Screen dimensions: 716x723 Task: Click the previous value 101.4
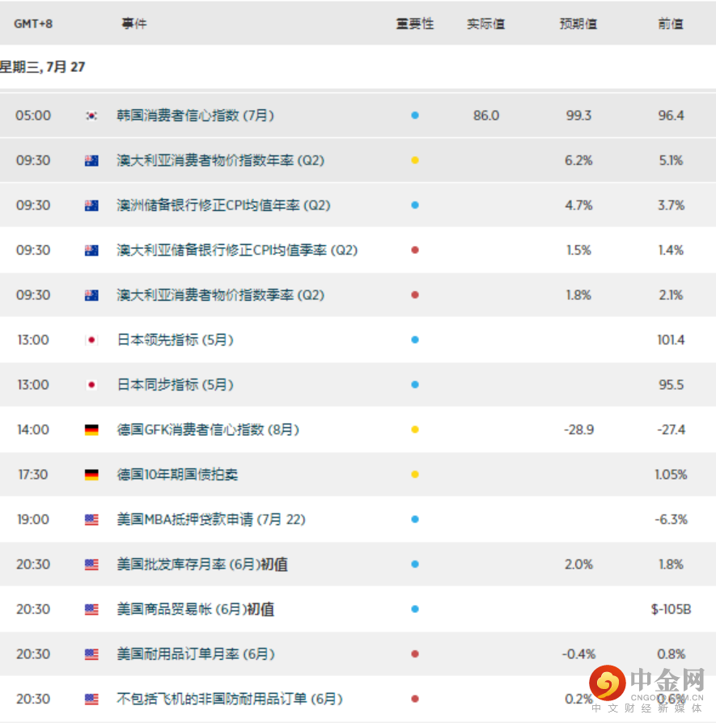click(672, 340)
